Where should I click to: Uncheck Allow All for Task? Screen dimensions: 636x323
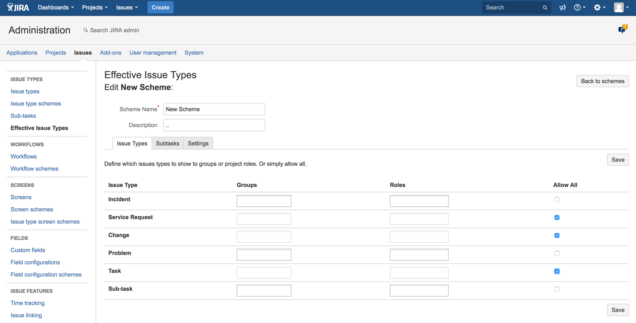557,271
